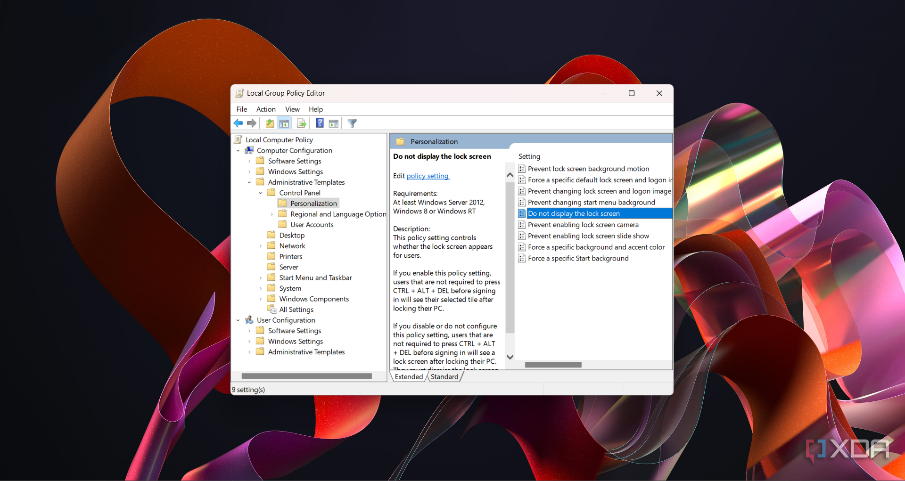Collapse the User Configuration node
This screenshot has height=481, width=905.
click(x=238, y=320)
